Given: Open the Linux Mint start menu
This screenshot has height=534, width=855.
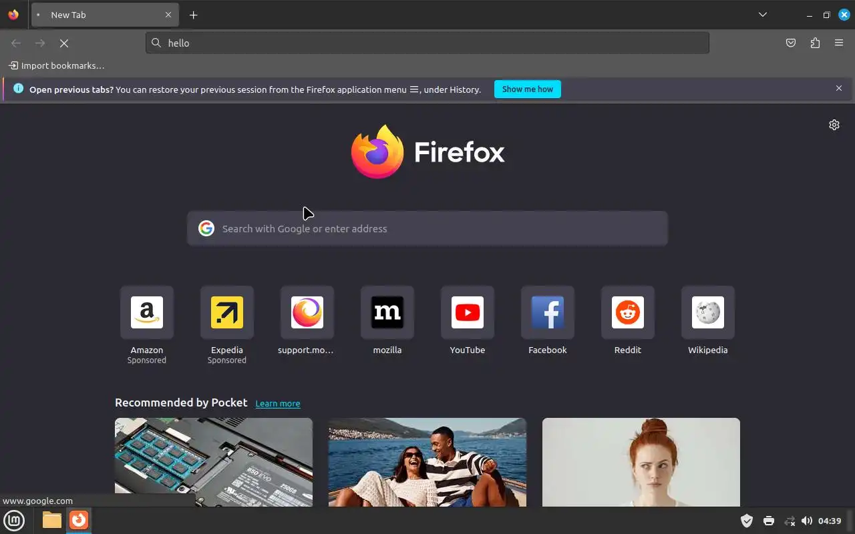Looking at the screenshot, I should click(x=14, y=520).
